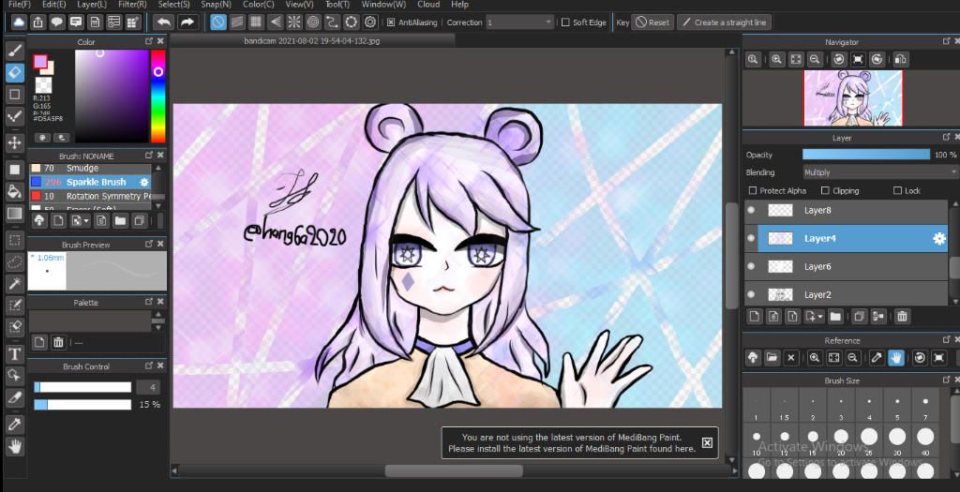
Task: Select Rotation Symmetry Pen brush
Action: click(x=90, y=197)
